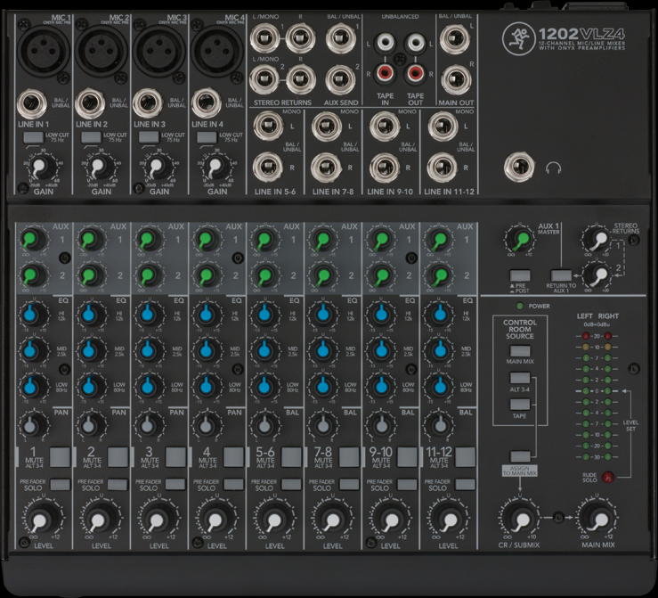Toggle Pre Fader Solo on channel 5-6
The height and width of the screenshot is (598, 658).
coord(291,484)
